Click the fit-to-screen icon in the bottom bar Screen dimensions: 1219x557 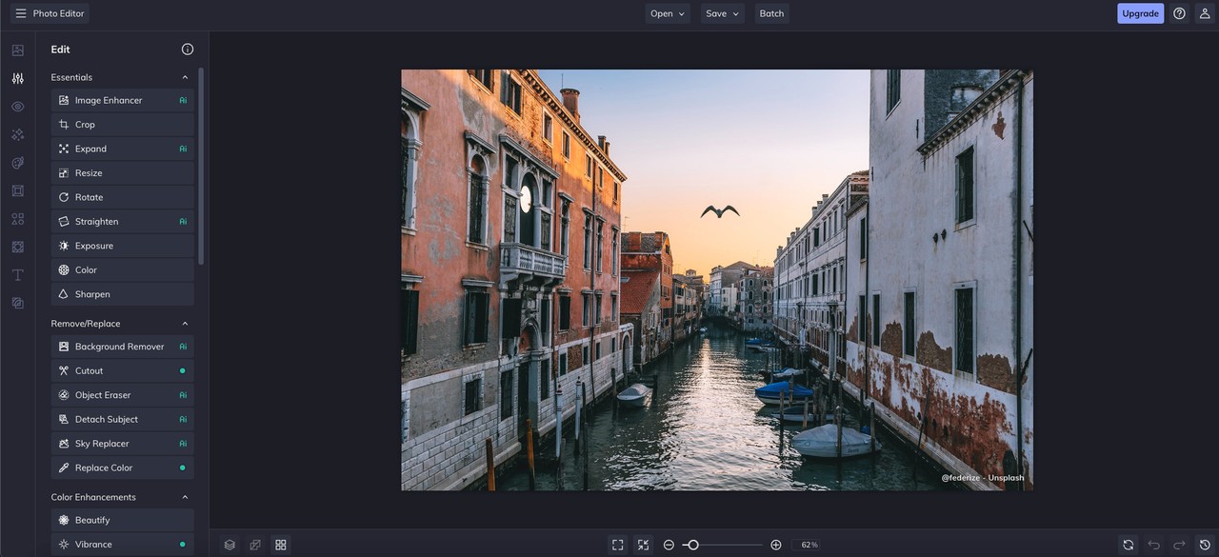pyautogui.click(x=618, y=545)
